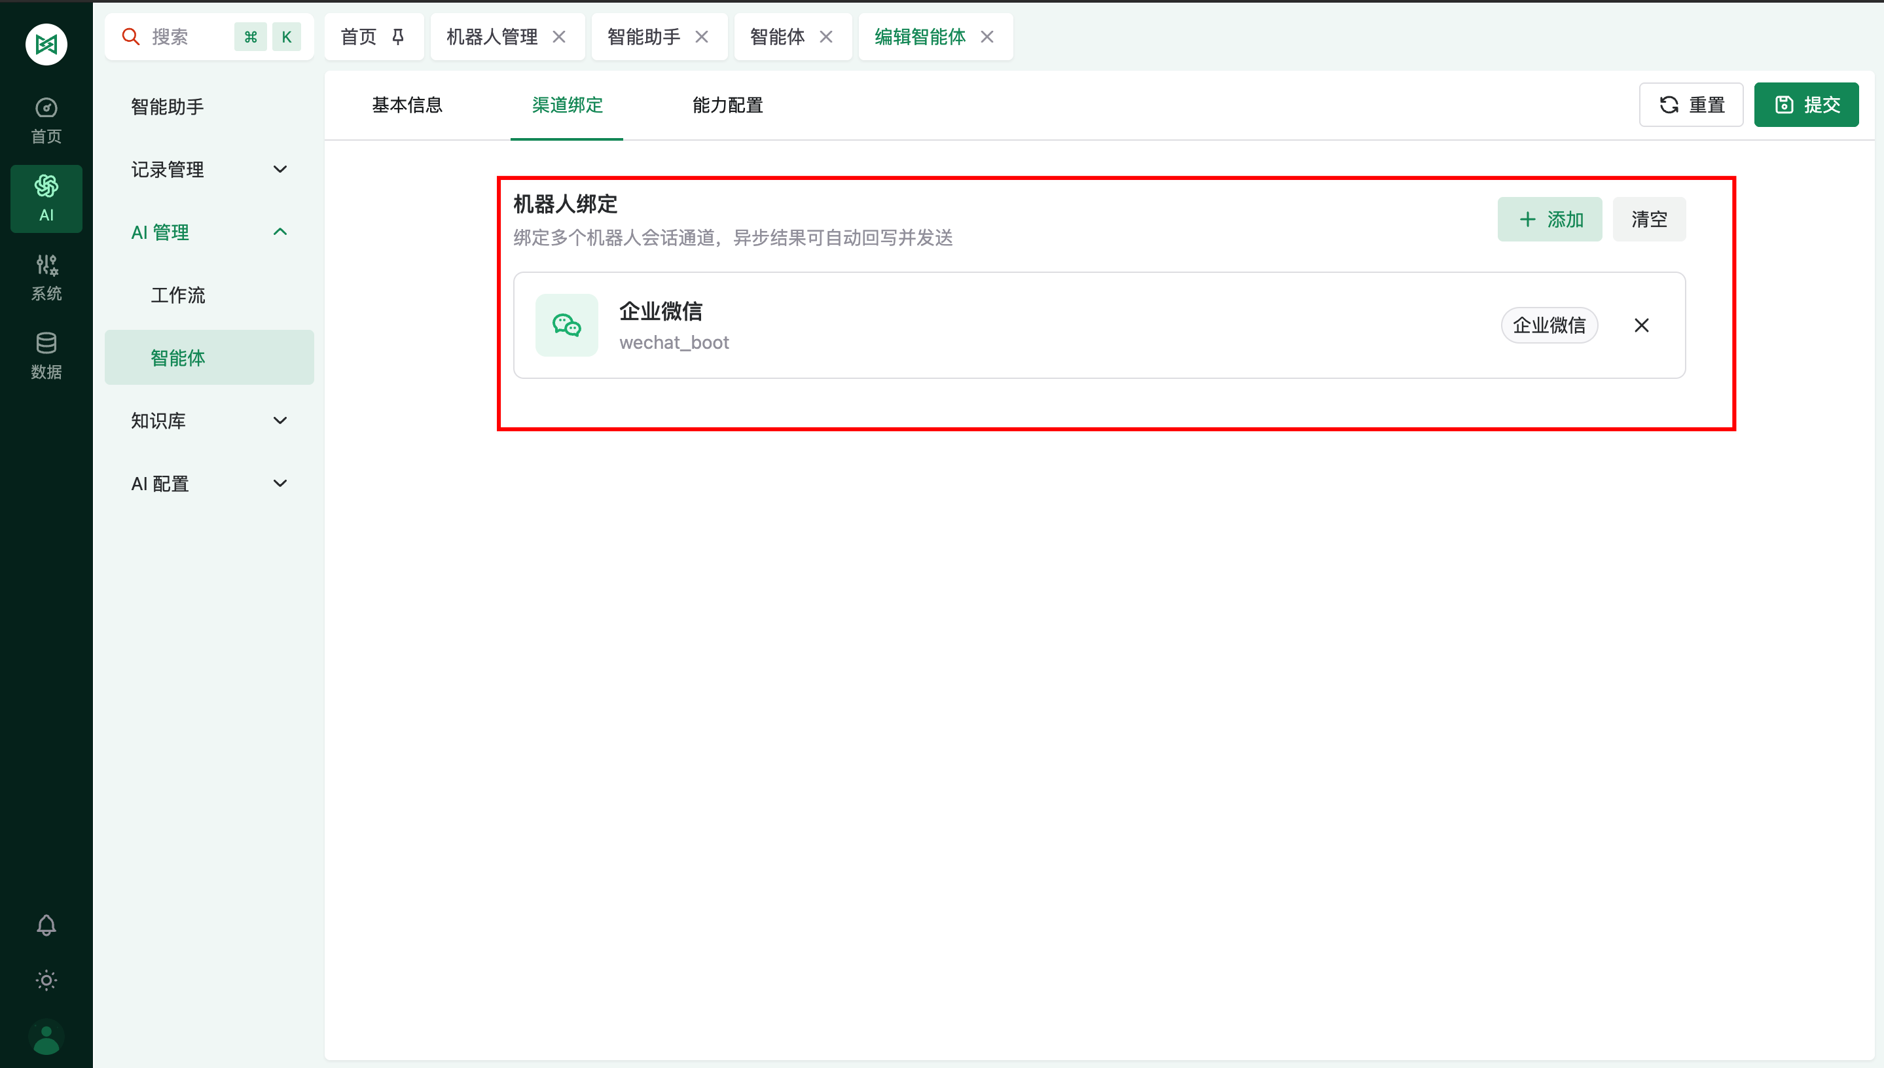1884x1068 pixels.
Task: Click the 重置 reset button
Action: coord(1691,104)
